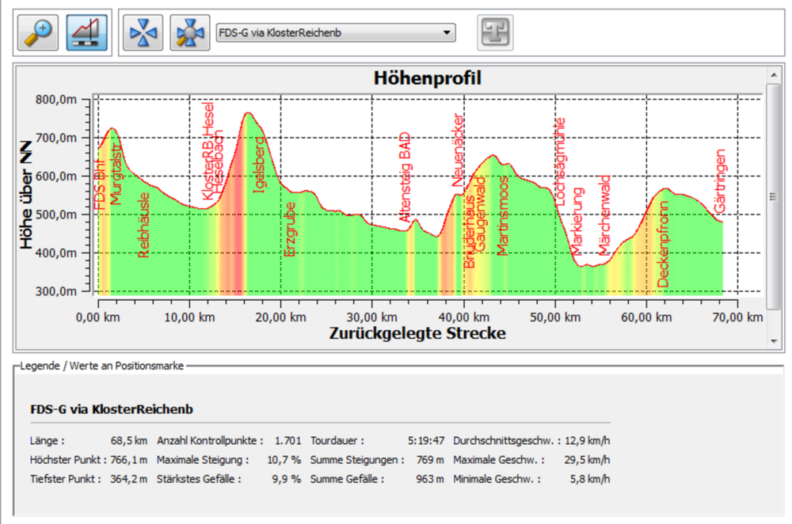
Task: Click the Deckenpfronn waypoint label
Action: 663,244
